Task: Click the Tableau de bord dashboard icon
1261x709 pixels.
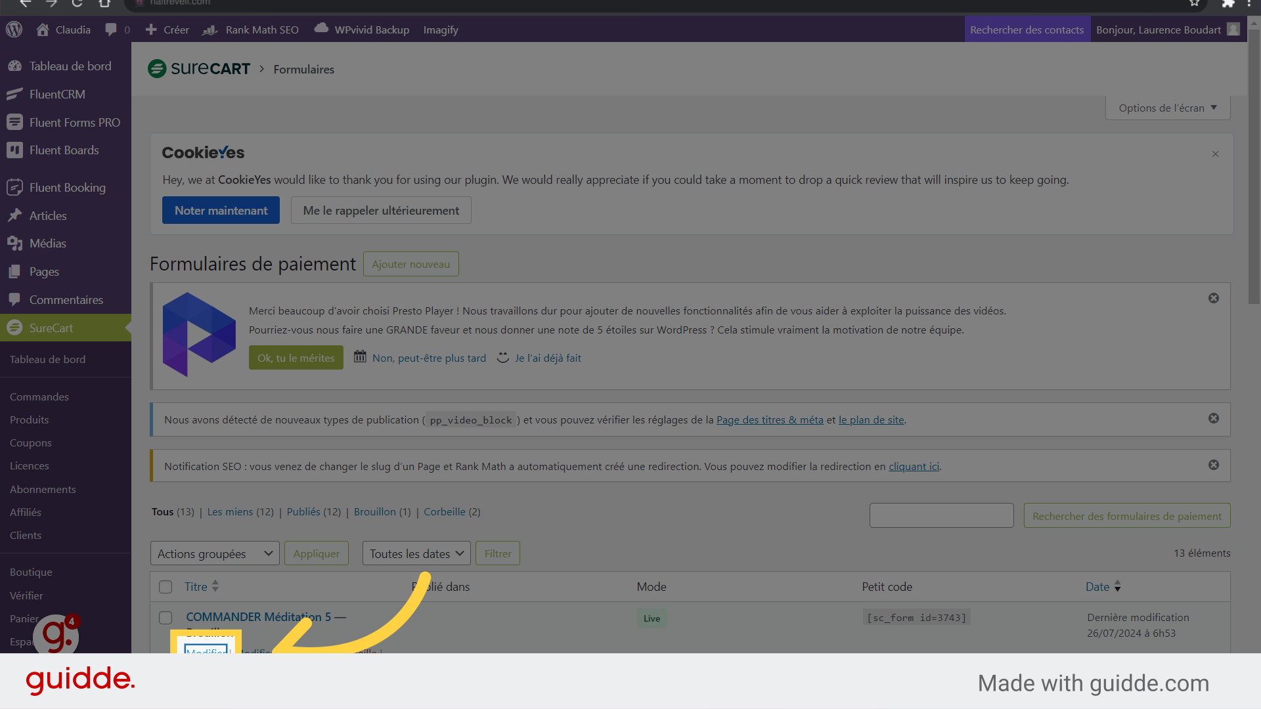Action: [14, 66]
